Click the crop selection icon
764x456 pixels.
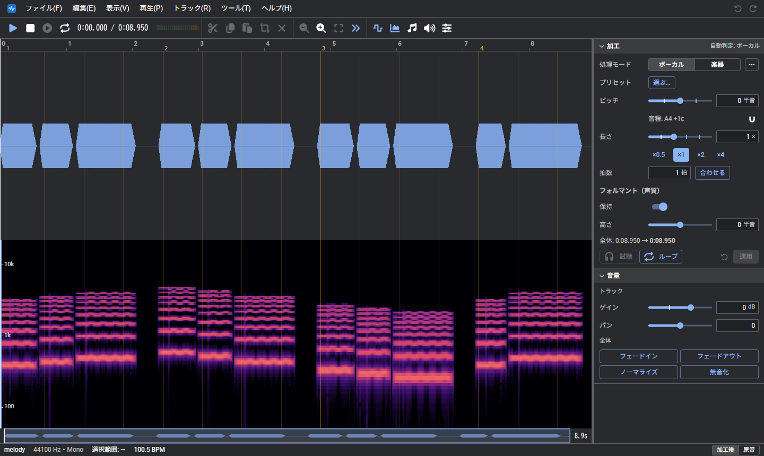click(x=265, y=28)
